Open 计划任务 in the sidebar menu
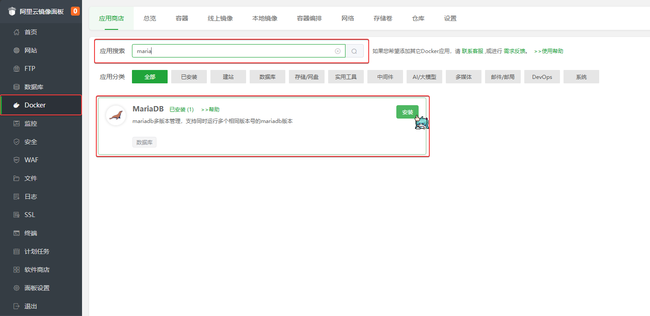The height and width of the screenshot is (316, 650). click(x=41, y=251)
